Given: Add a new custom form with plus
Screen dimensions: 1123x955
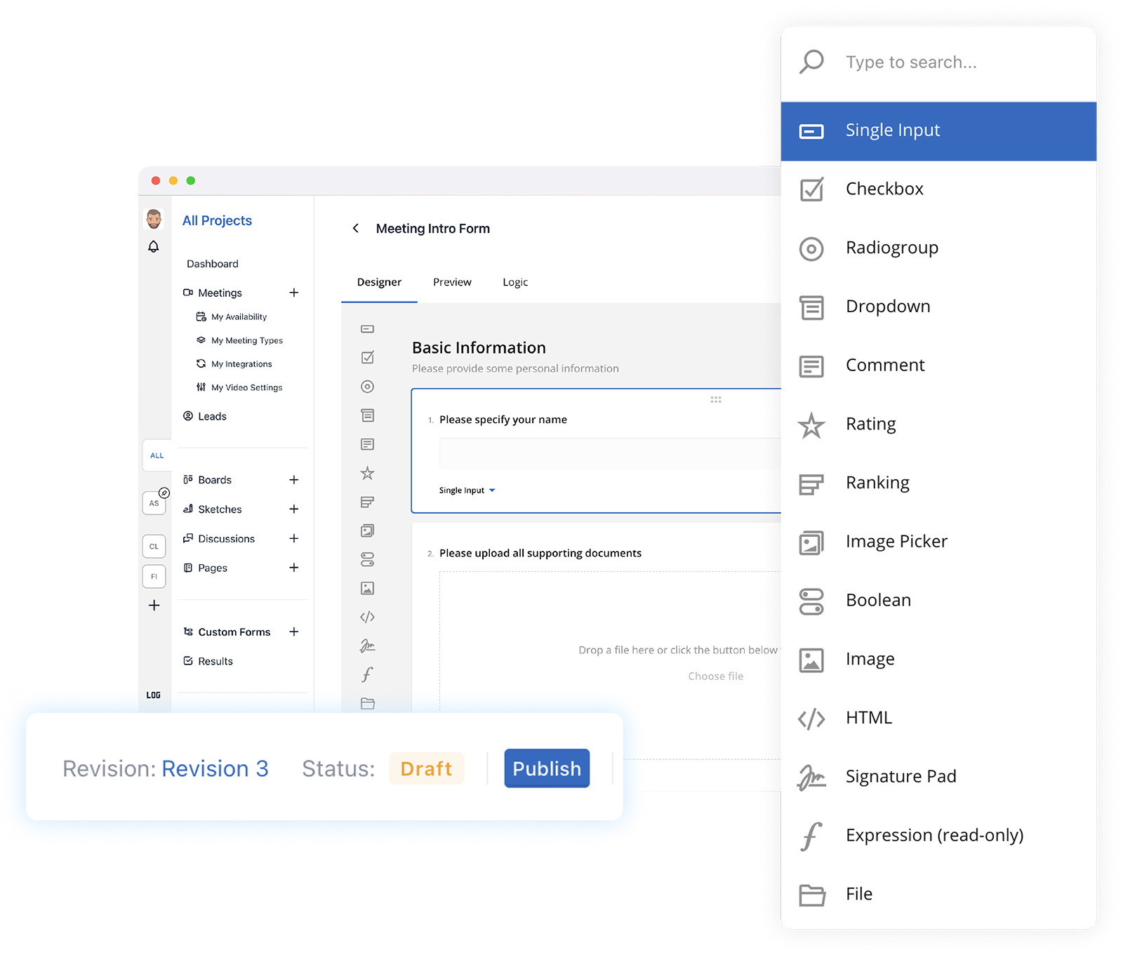Looking at the screenshot, I should coord(294,632).
